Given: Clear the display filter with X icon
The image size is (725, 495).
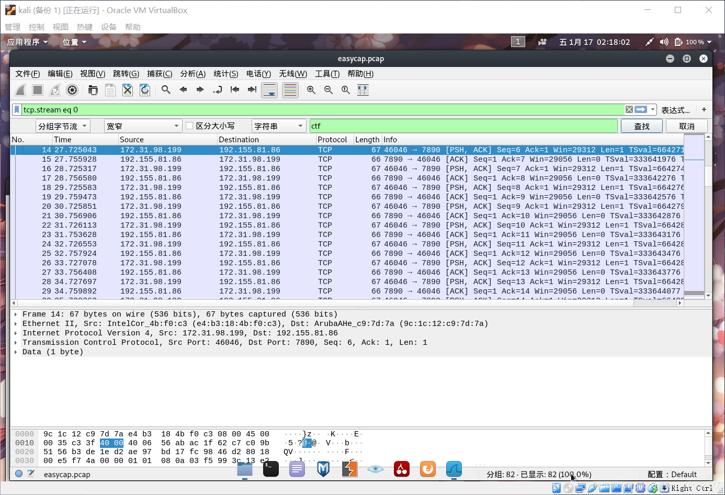Looking at the screenshot, I should pyautogui.click(x=629, y=109).
